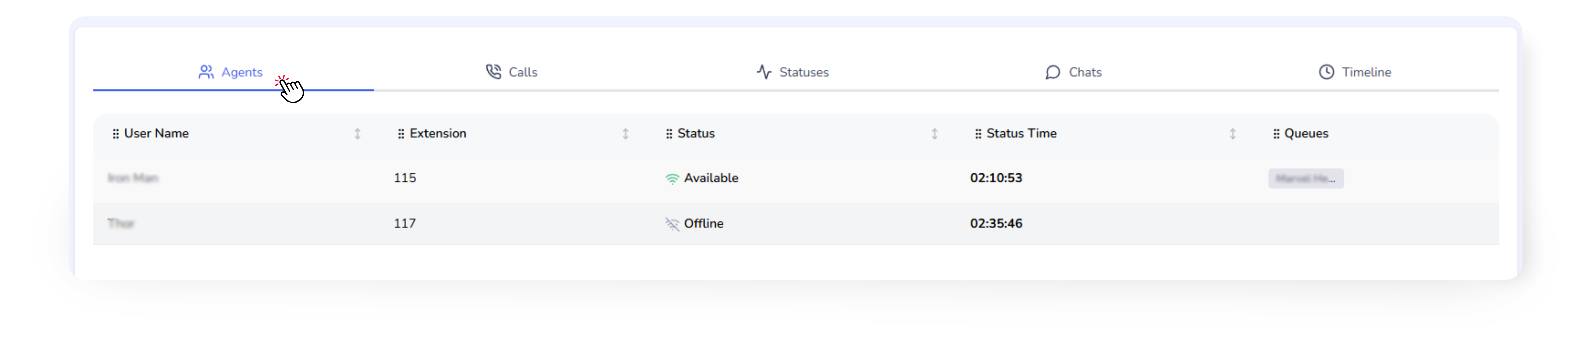
Task: Sort table by Status Time arrows
Action: pos(1232,134)
